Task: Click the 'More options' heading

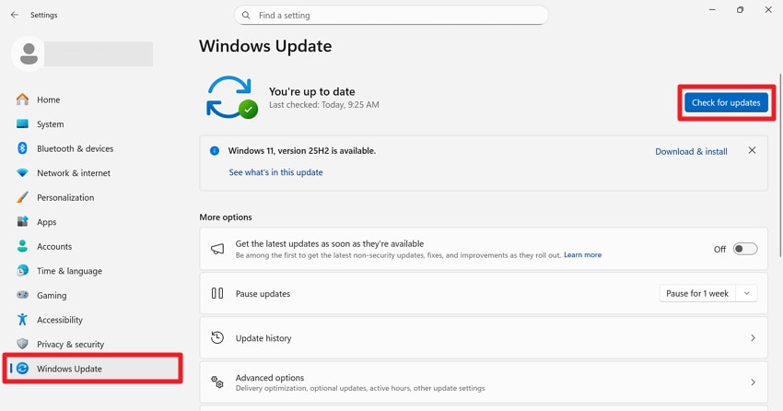Action: point(226,217)
